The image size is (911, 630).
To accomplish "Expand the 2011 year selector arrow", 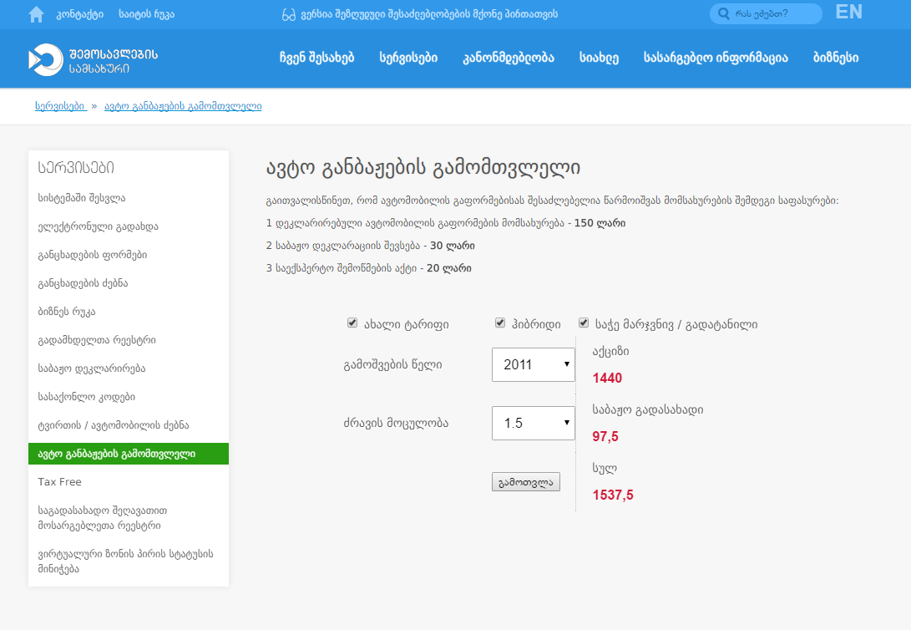I will coord(566,364).
